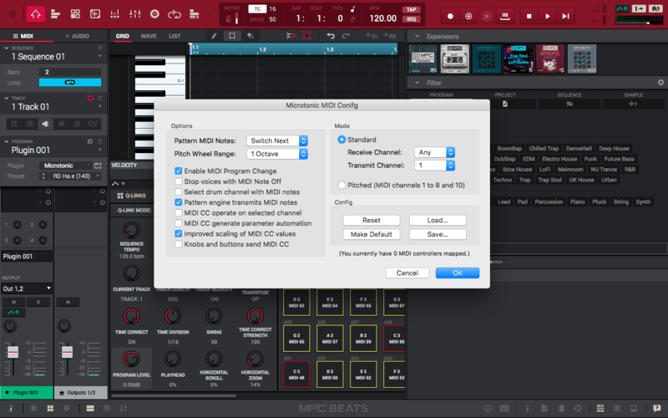
Task: Click the play button in transport
Action: tap(548, 16)
